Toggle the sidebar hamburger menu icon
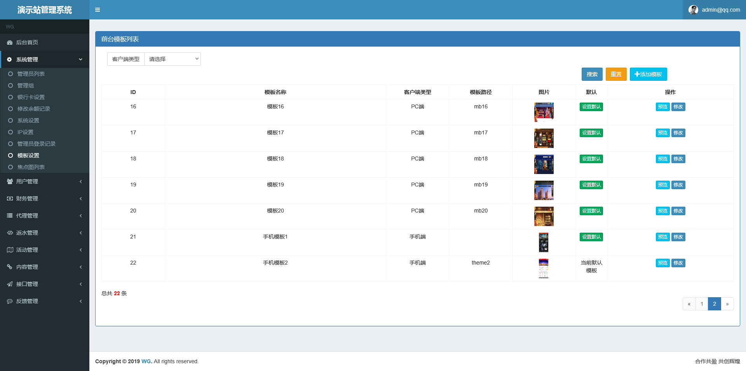The width and height of the screenshot is (746, 371). tap(98, 10)
